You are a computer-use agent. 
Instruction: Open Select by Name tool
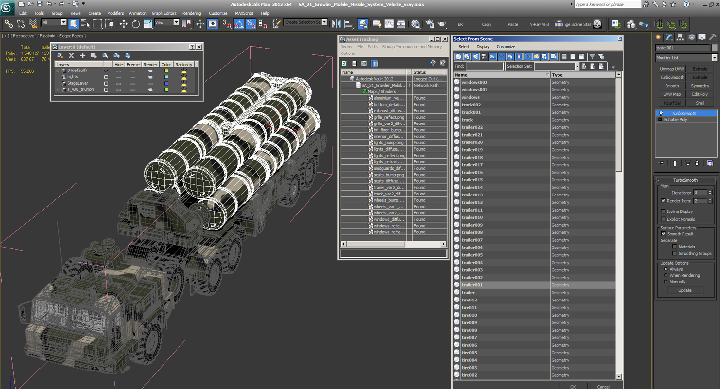coord(85,23)
